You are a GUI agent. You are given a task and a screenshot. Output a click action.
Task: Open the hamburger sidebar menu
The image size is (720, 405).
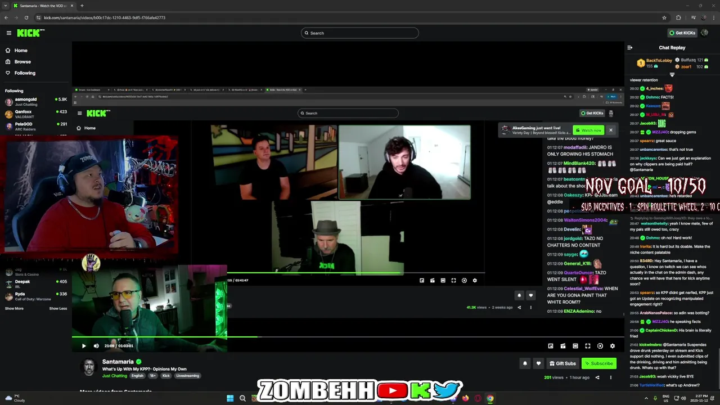8,33
